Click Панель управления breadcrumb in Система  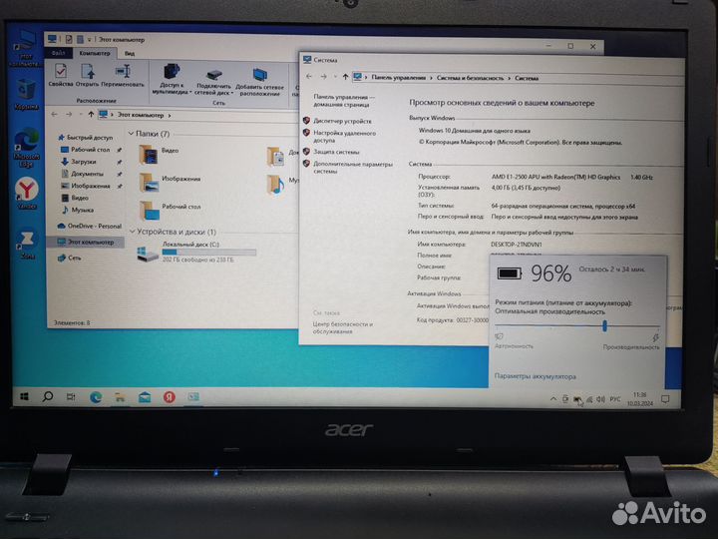[398, 78]
